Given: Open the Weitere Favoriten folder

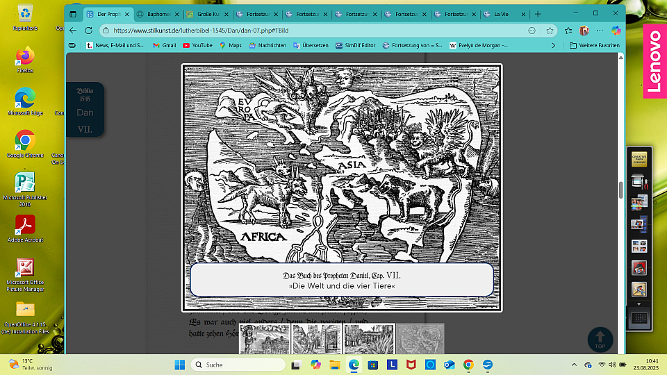Looking at the screenshot, I should click(595, 46).
